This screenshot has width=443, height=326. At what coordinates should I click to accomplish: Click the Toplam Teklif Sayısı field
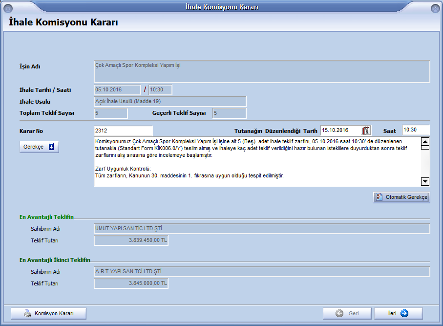(110, 113)
